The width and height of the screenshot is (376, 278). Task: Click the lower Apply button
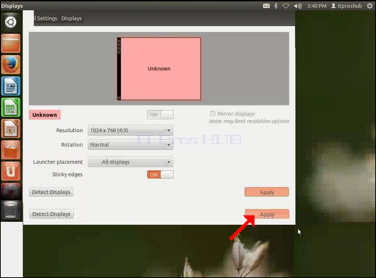pos(267,214)
